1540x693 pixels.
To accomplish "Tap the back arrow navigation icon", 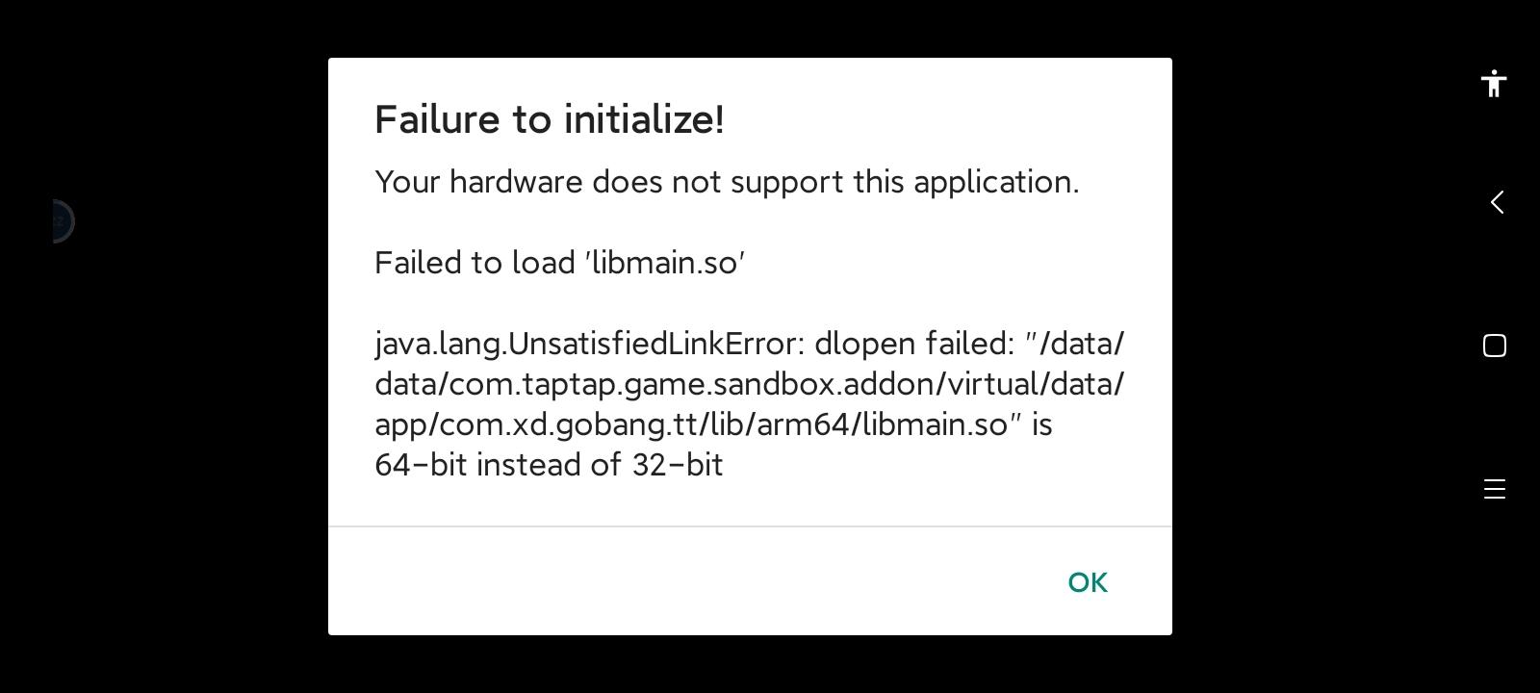I will pos(1497,202).
